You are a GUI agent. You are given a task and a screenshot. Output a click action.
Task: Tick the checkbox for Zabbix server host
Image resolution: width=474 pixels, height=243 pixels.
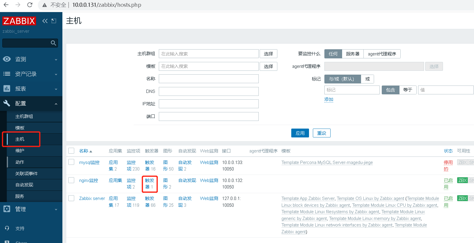[x=71, y=198]
